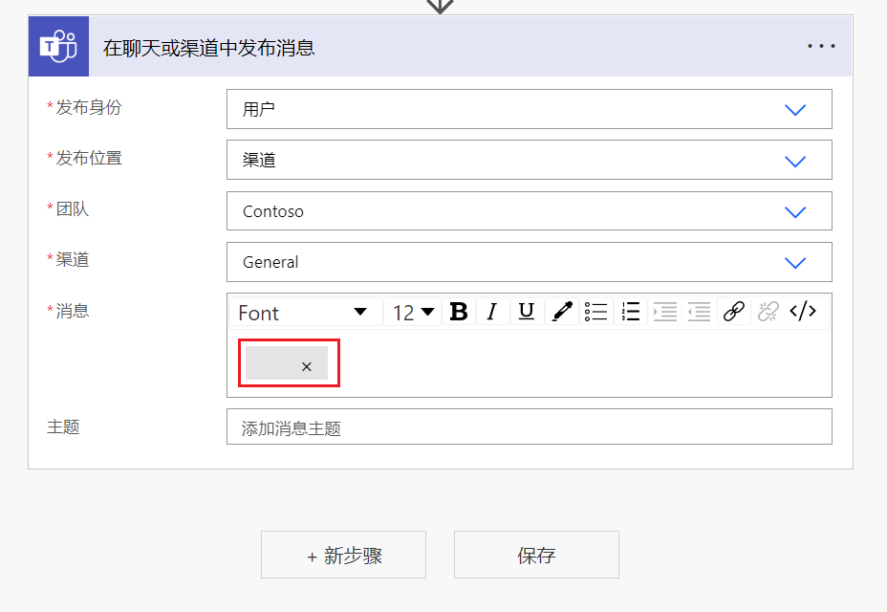Viewport: 887px width, 612px height.
Task: Click the 新步骤 button
Action: tap(343, 555)
